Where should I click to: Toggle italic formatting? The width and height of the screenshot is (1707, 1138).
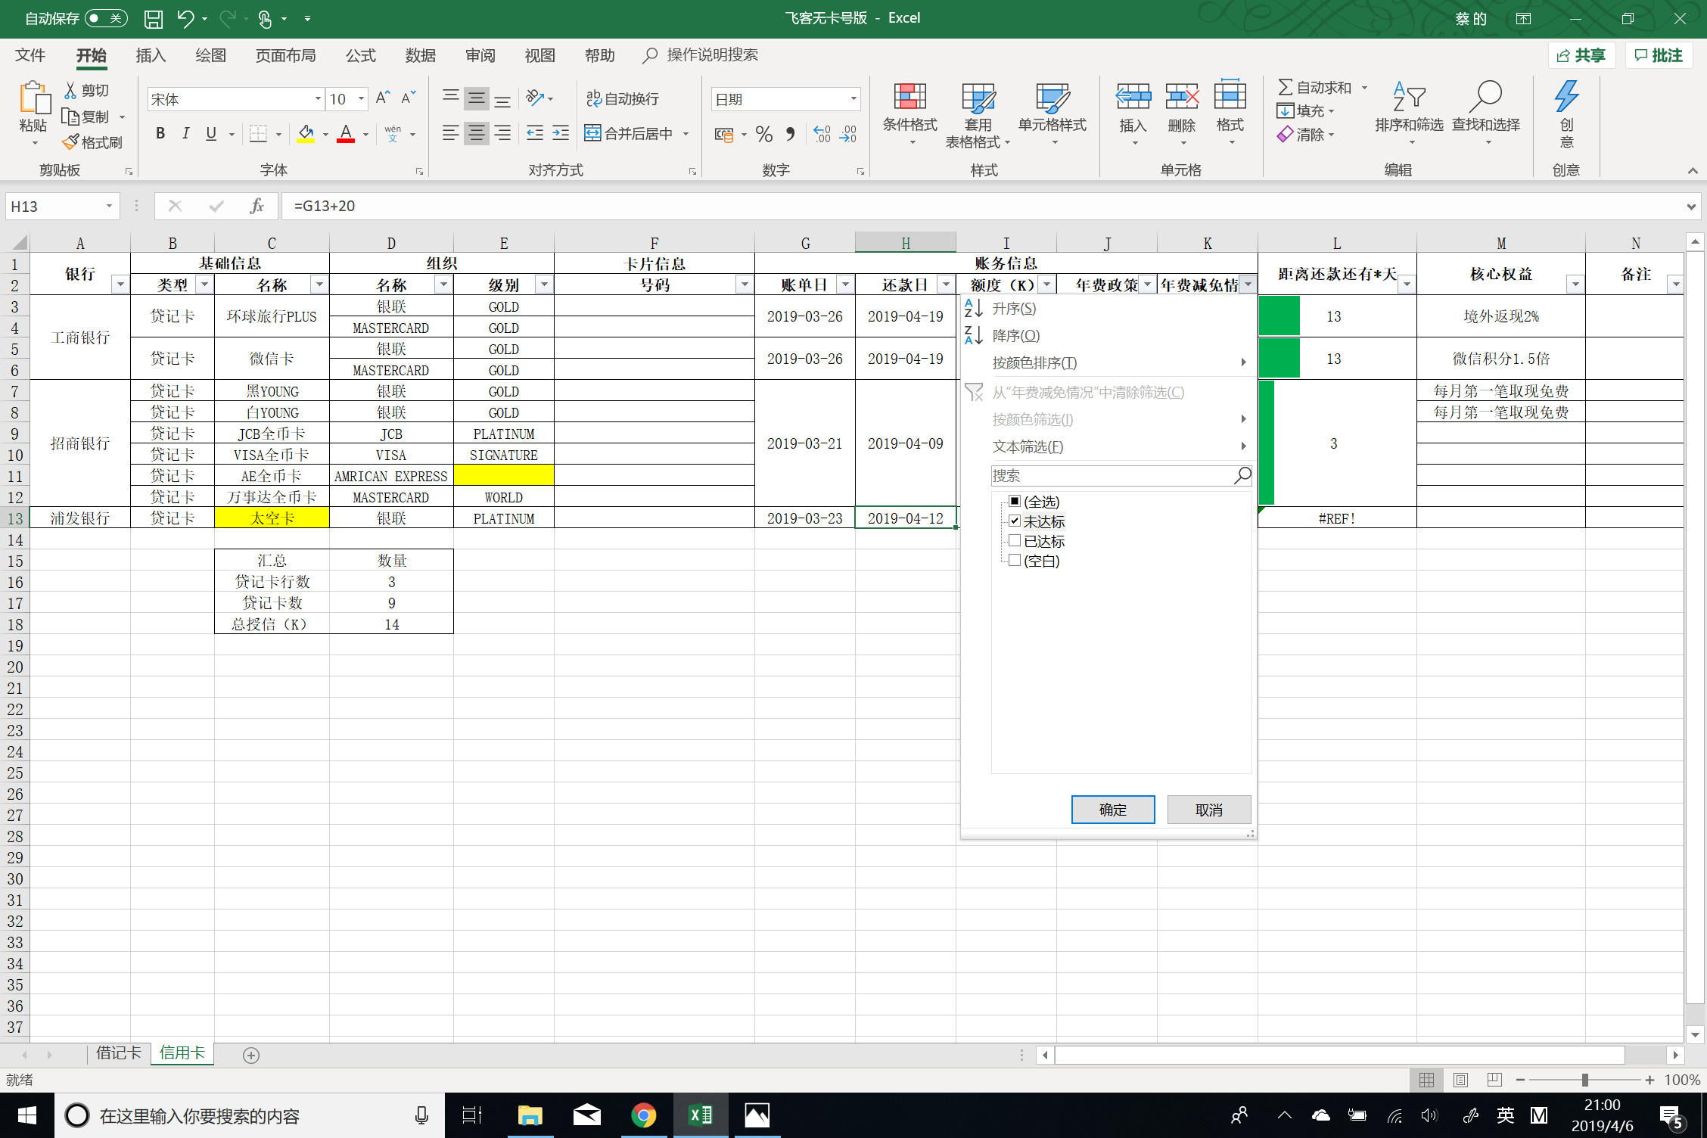(x=185, y=134)
